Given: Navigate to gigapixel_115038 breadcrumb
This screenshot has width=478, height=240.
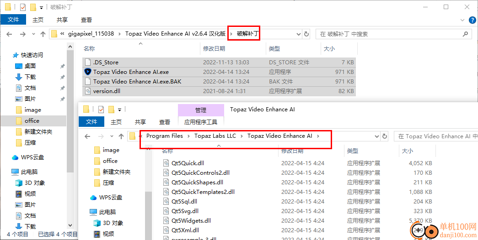Looking at the screenshot, I should pyautogui.click(x=91, y=34).
